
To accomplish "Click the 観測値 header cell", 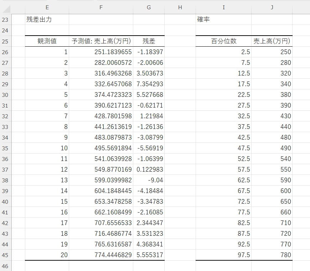I will [x=47, y=41].
